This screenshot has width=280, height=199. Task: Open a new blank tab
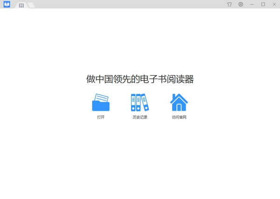pos(31,5)
